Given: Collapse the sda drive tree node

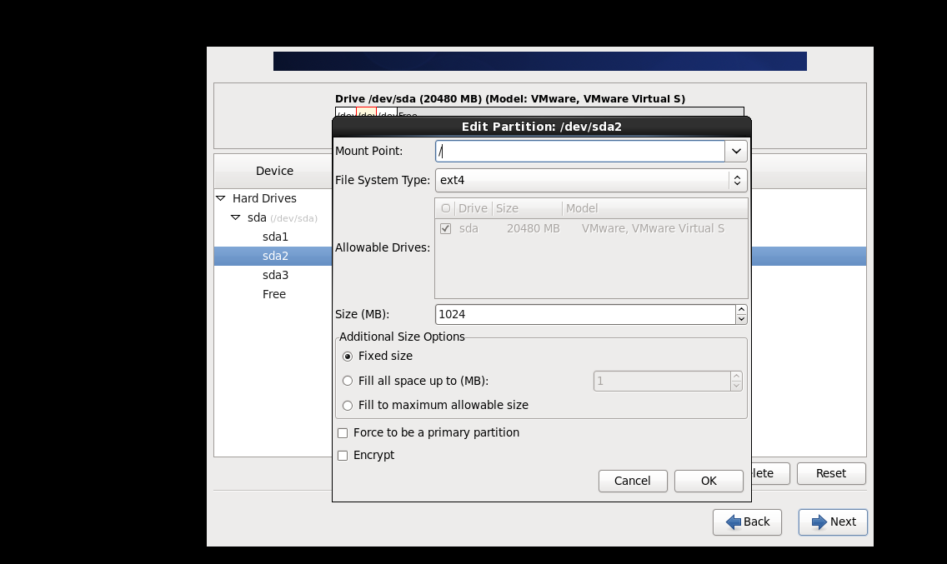Looking at the screenshot, I should point(236,217).
